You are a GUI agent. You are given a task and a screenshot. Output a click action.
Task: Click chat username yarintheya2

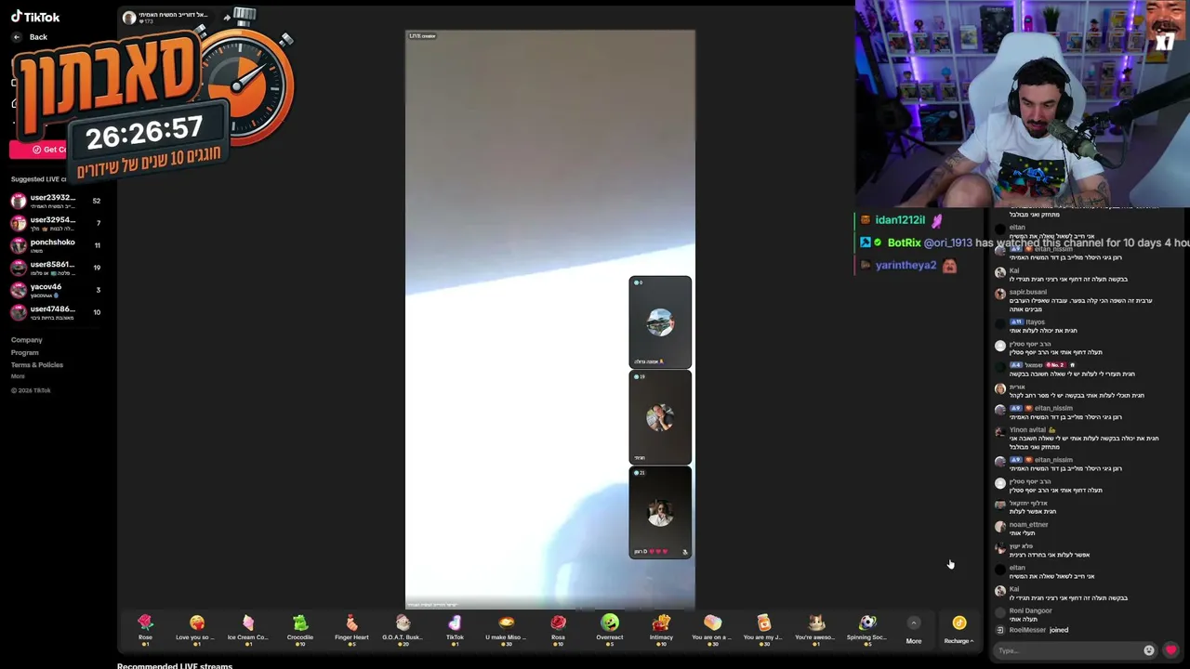[906, 266]
